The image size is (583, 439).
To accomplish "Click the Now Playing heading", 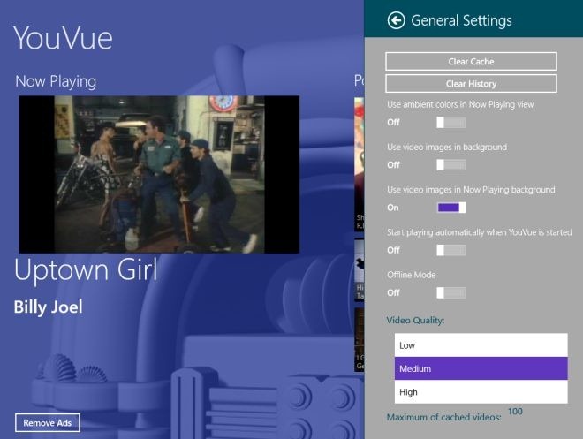I will 56,81.
